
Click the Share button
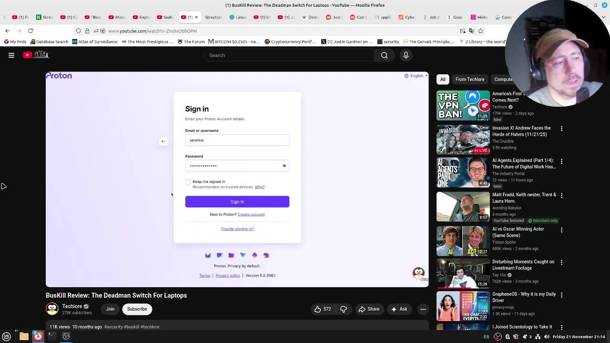coord(369,309)
